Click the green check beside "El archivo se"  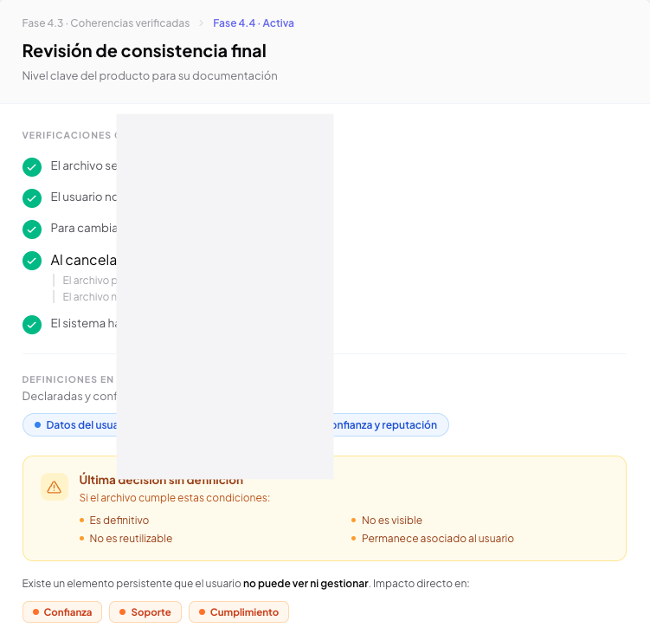coord(32,166)
